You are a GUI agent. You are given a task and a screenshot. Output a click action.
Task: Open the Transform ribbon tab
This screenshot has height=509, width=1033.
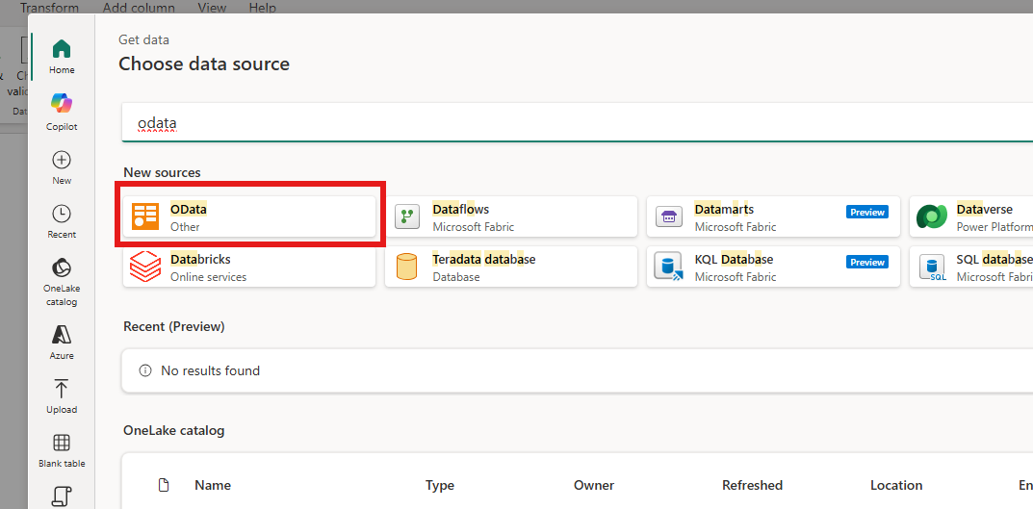[49, 8]
